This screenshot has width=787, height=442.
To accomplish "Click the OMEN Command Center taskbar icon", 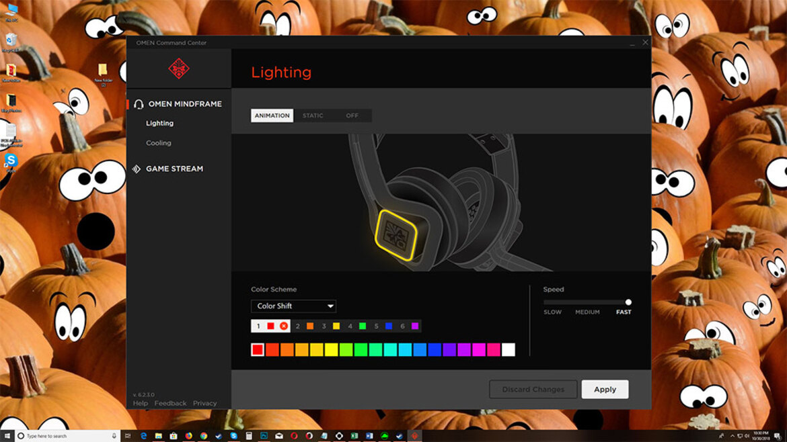I will tap(414, 436).
